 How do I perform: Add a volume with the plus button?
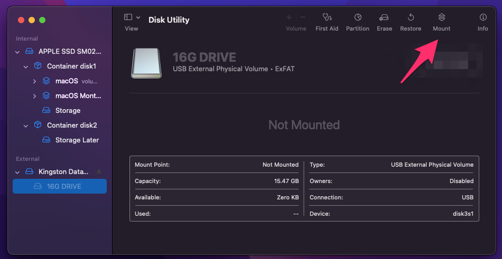coord(289,17)
